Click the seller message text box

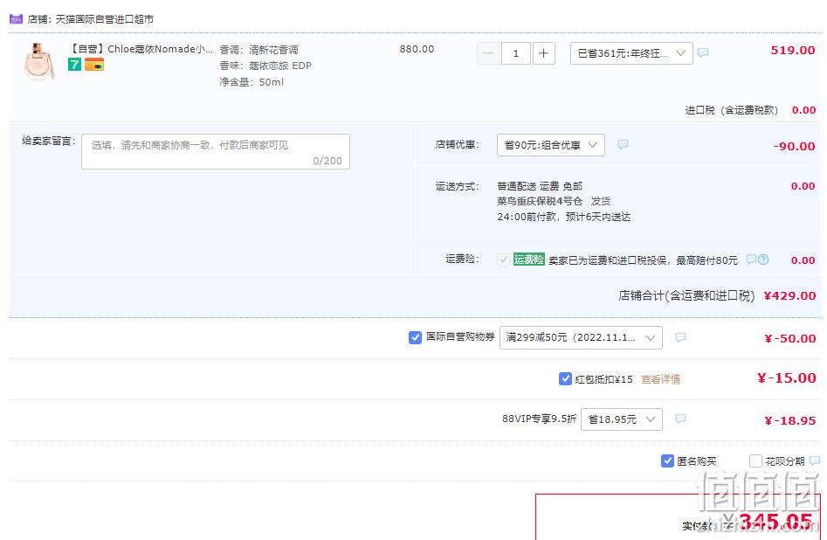coord(216,151)
